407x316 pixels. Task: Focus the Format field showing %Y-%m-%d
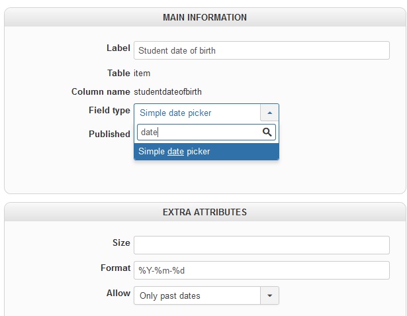click(x=261, y=270)
